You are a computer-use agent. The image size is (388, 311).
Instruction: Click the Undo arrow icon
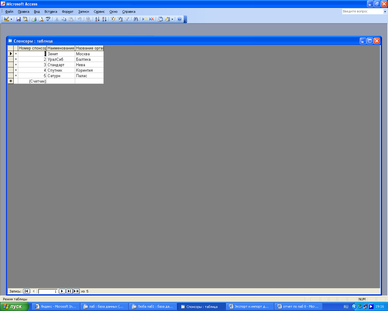coord(79,19)
